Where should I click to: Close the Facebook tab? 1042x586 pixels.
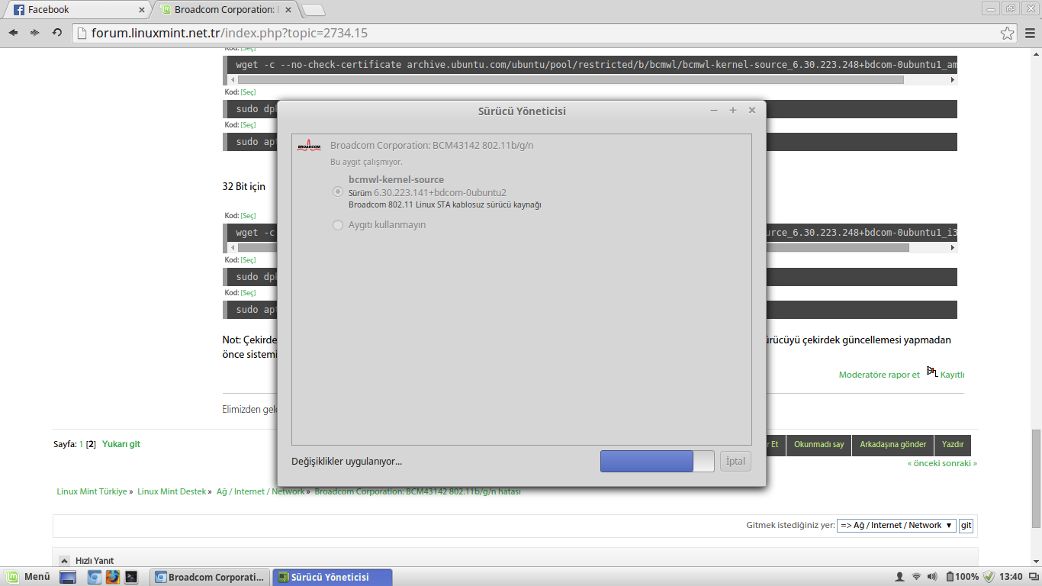tap(141, 10)
